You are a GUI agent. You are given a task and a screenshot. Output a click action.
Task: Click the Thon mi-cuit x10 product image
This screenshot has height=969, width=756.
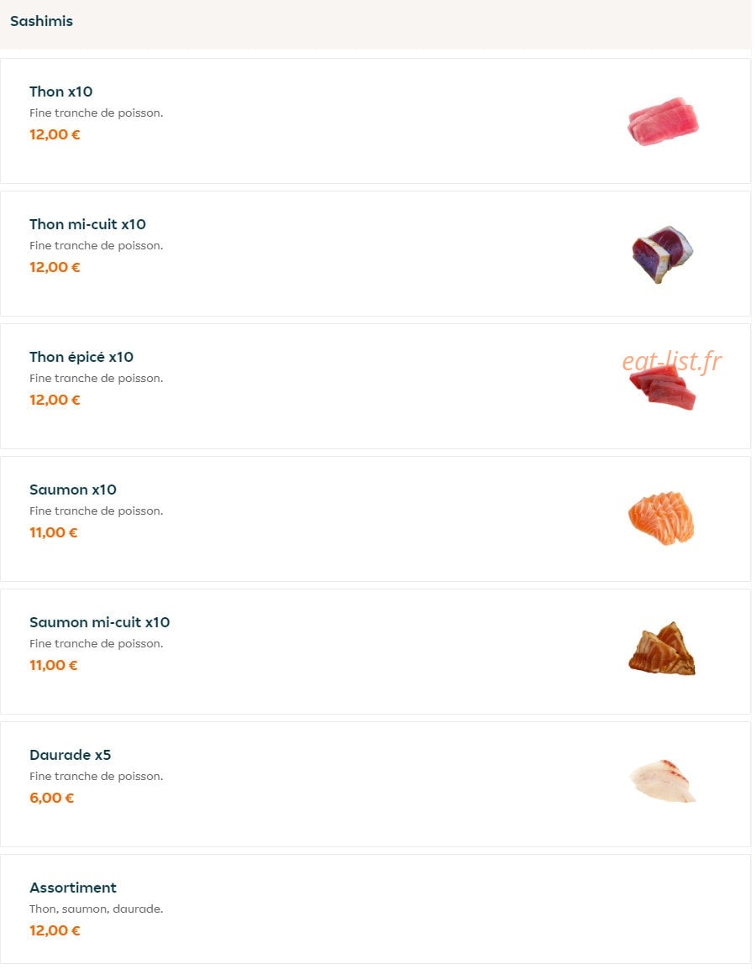[x=662, y=254]
